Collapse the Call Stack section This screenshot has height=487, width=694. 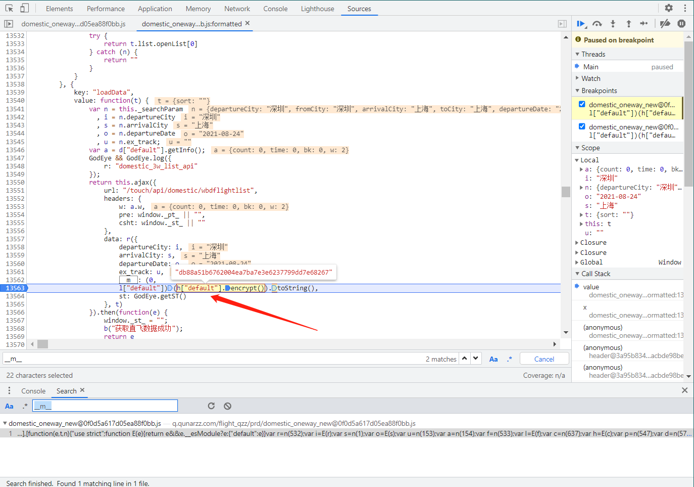pos(577,274)
